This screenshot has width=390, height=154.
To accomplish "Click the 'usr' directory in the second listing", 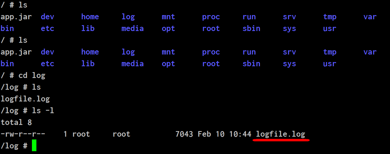I will [x=330, y=64].
